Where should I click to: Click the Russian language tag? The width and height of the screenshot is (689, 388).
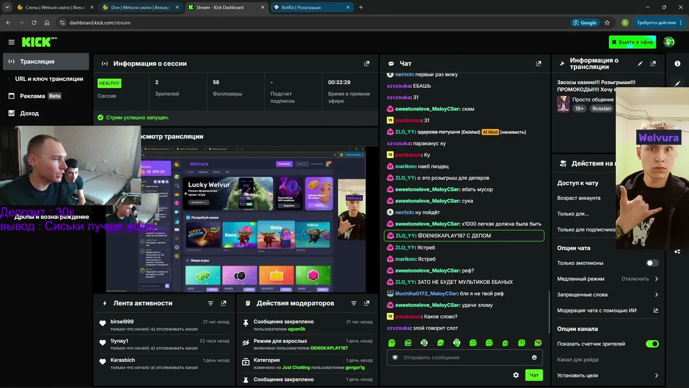(601, 108)
